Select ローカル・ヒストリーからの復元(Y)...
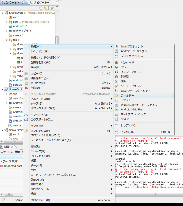 point(68,175)
